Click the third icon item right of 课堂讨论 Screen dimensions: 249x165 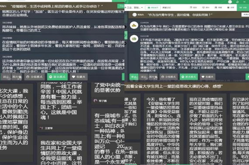[218, 7]
